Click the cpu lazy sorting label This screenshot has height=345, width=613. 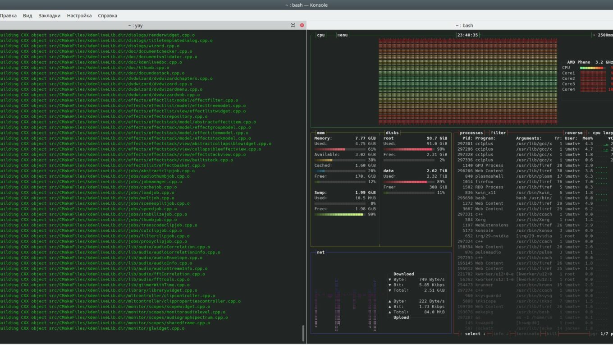[603, 133]
